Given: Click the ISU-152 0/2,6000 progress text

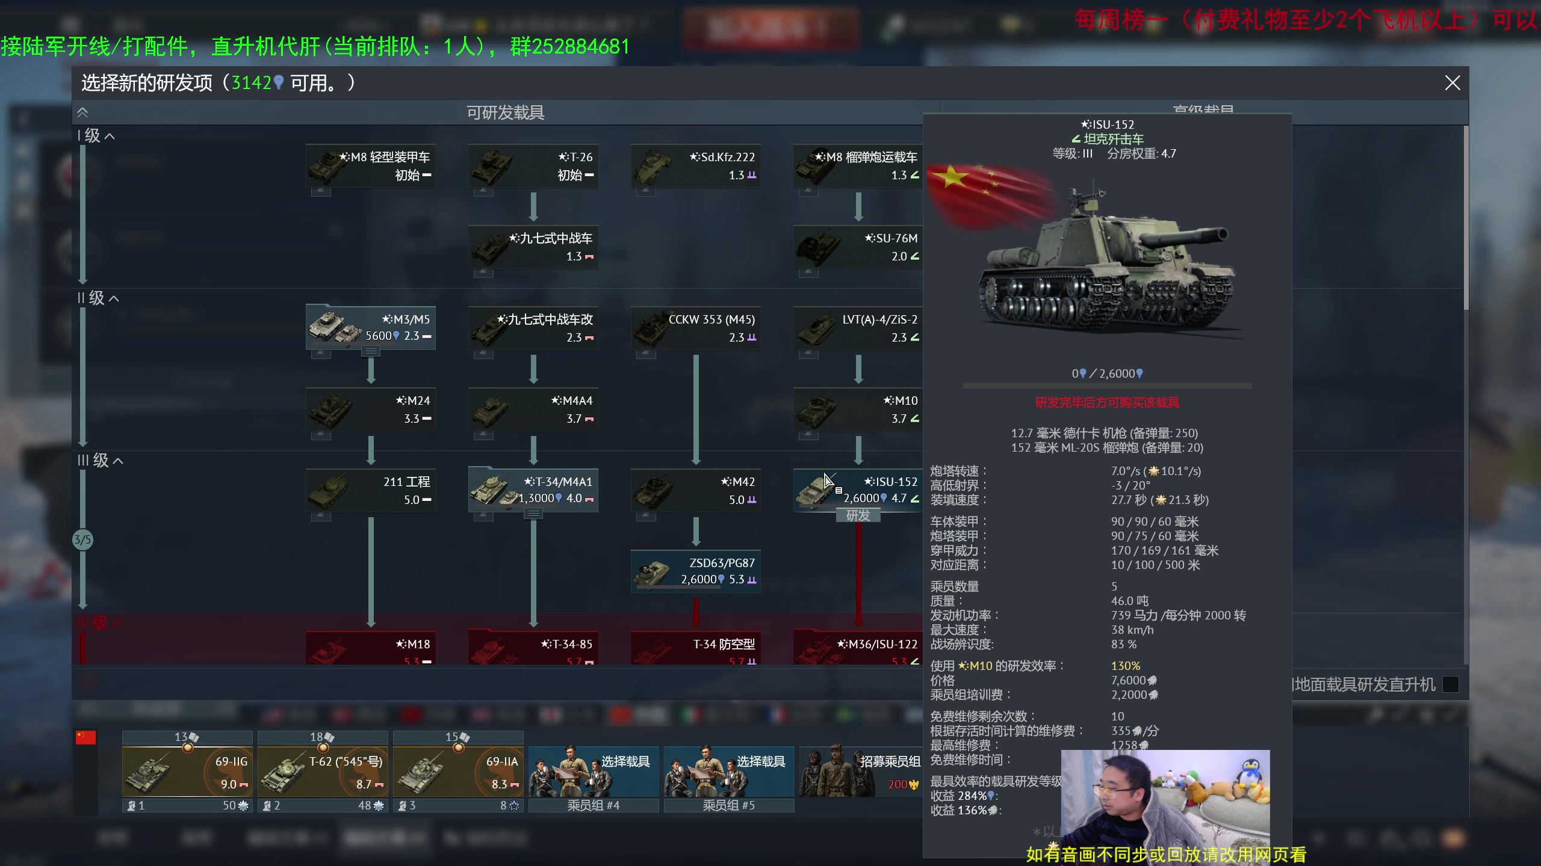Looking at the screenshot, I should 1108,373.
